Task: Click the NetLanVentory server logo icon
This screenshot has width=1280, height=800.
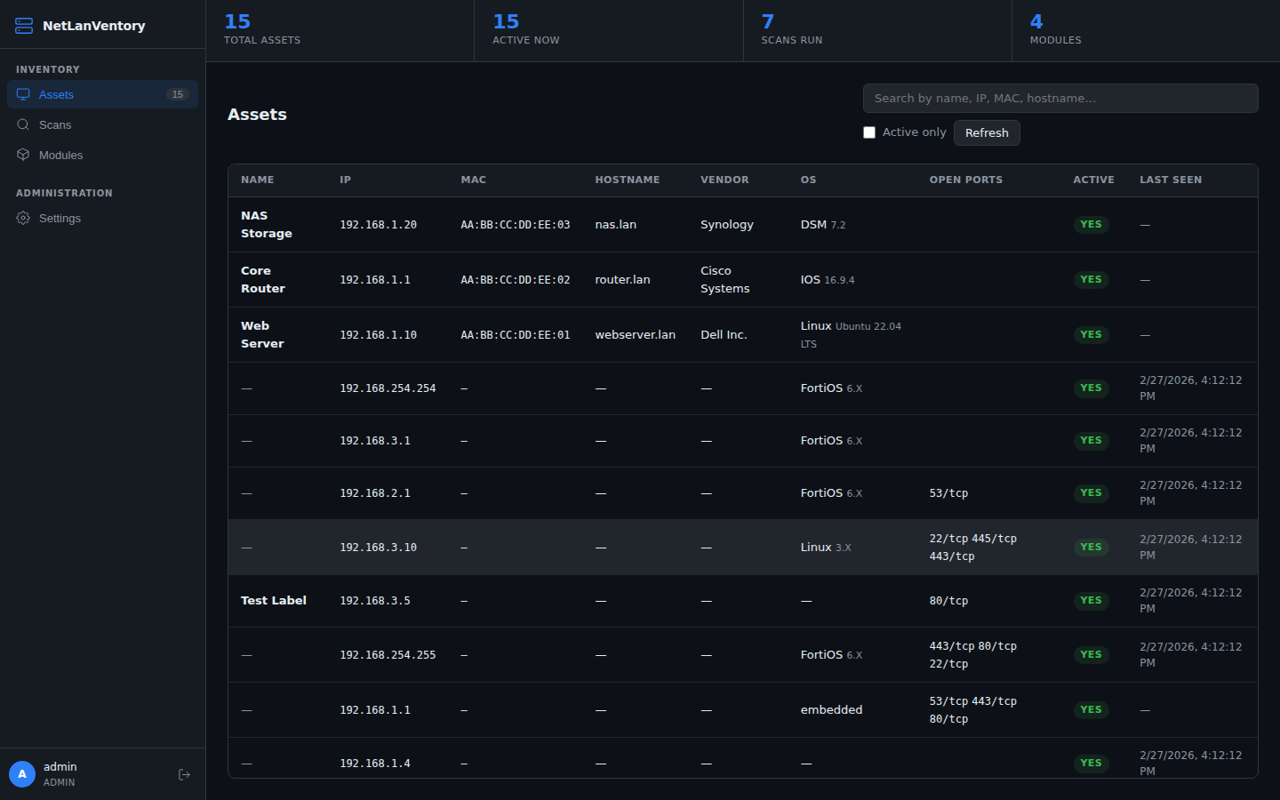Action: [24, 26]
